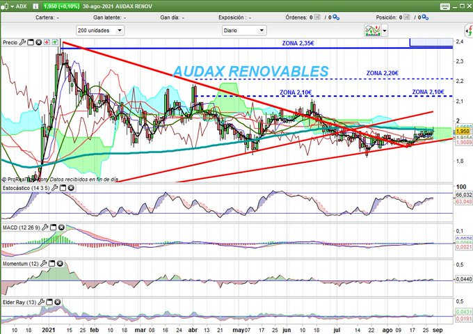Click the green arrow icon in Precio panel
The image size is (473, 334).
(55, 42)
